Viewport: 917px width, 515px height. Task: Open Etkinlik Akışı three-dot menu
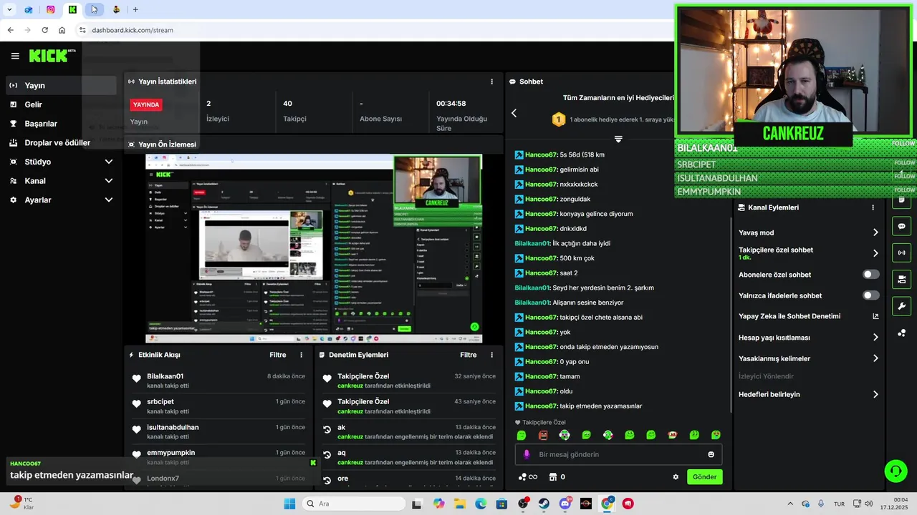301,355
